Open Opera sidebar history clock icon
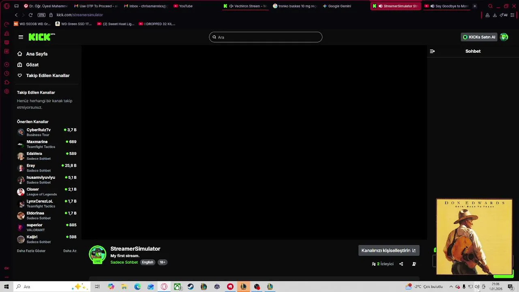 click(6, 73)
